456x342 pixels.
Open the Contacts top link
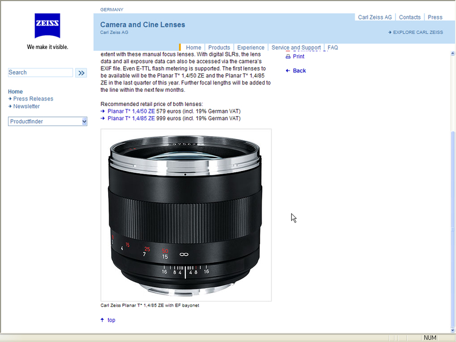tap(410, 17)
